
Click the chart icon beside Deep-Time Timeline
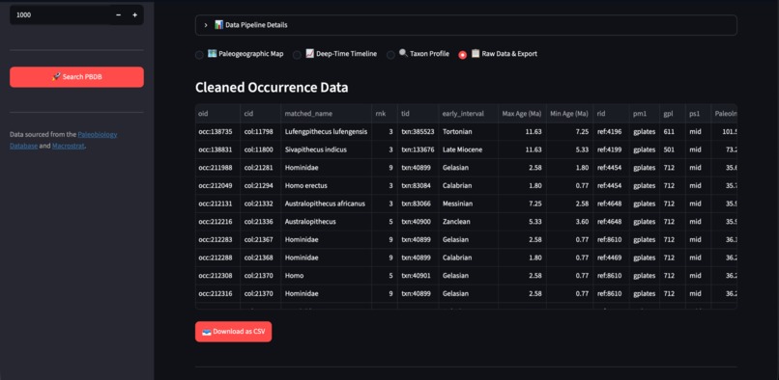310,54
